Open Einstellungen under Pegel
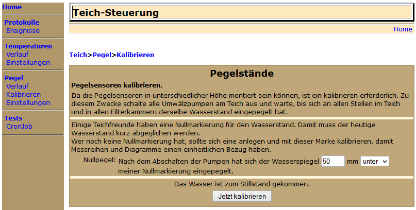Image resolution: width=416 pixels, height=210 pixels. point(28,102)
